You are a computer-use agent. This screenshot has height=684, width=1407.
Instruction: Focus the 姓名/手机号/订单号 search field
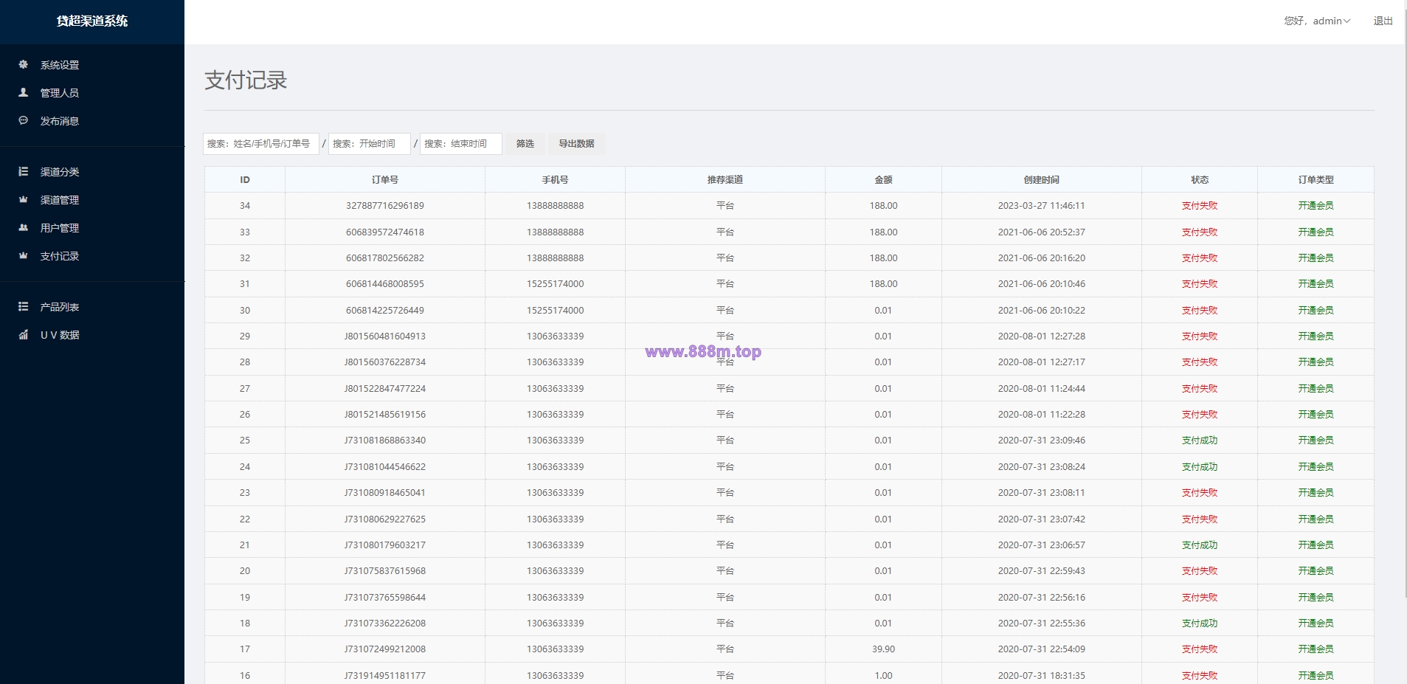261,144
